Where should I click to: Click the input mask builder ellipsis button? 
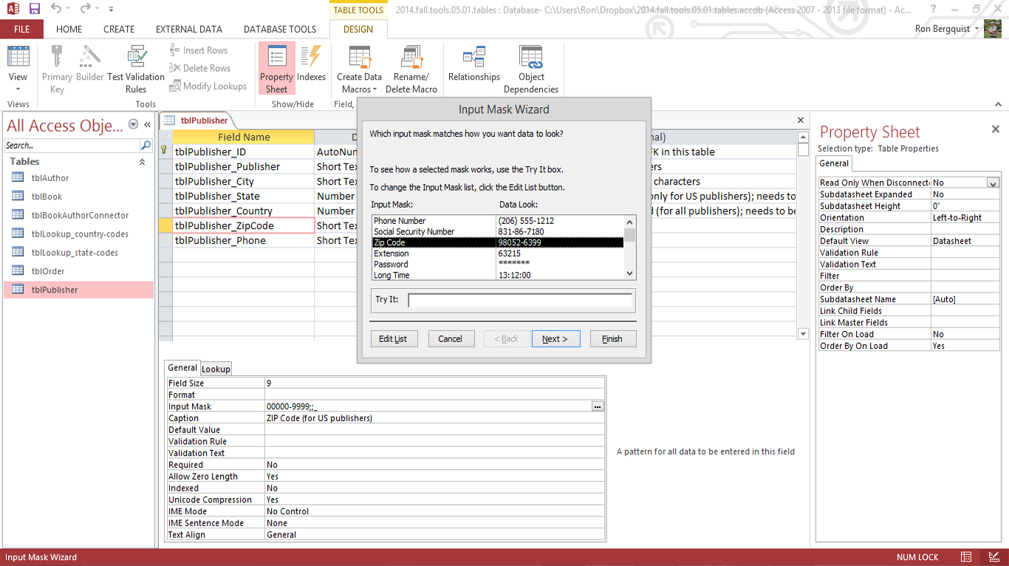598,406
